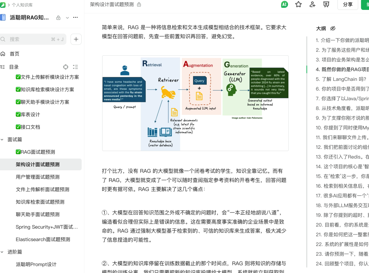
Task: Jump to outline item 2 为了服务这些用户
Action: point(342,50)
